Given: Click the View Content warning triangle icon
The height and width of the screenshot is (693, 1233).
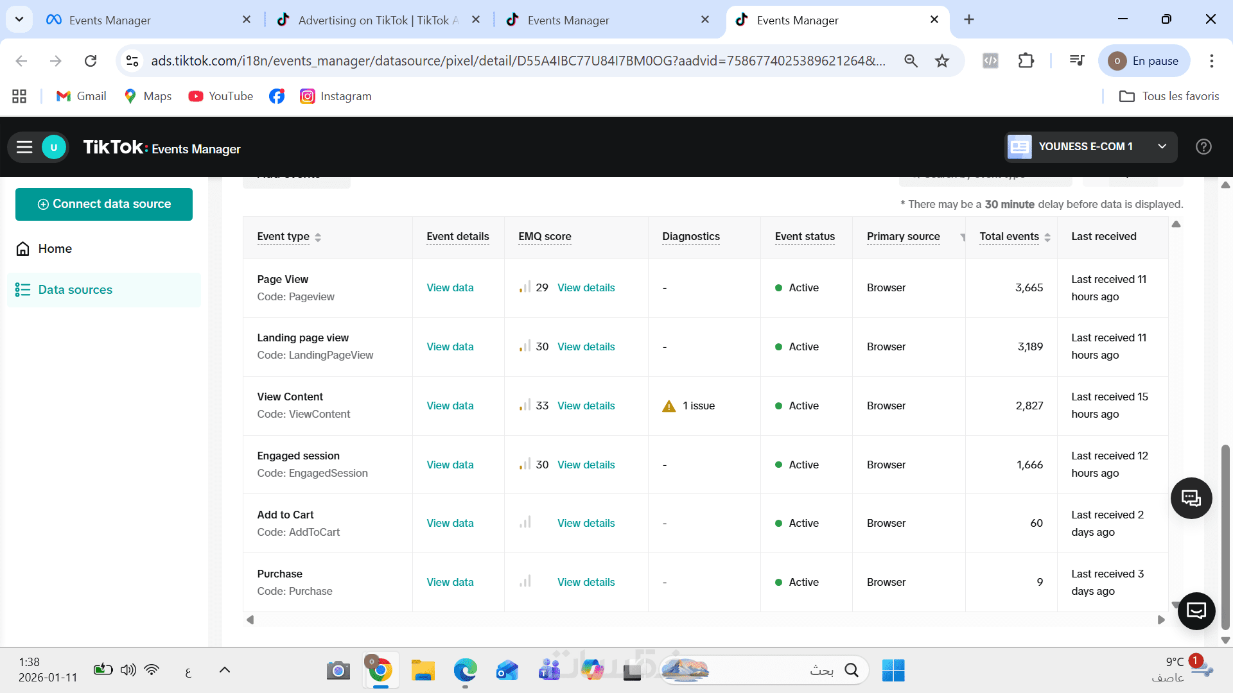Looking at the screenshot, I should coord(669,406).
